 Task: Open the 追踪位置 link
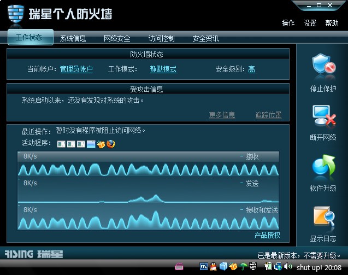[268, 115]
